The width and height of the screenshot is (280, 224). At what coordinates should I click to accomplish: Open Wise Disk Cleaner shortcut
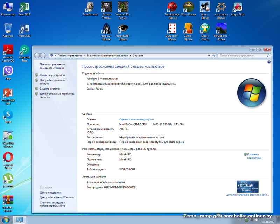point(8,139)
